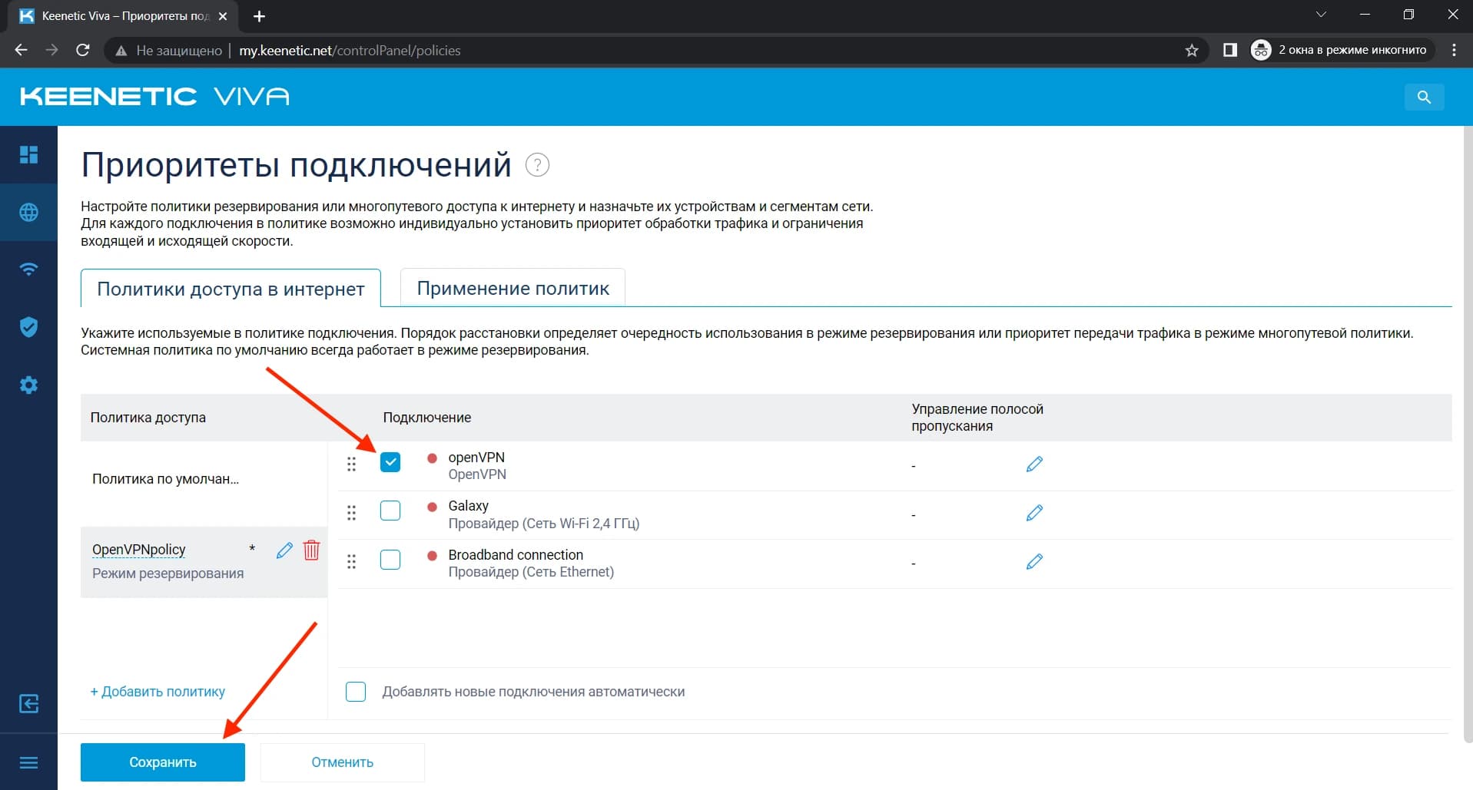Enable the Galaxy connection checkbox
This screenshot has width=1473, height=790.
(390, 511)
